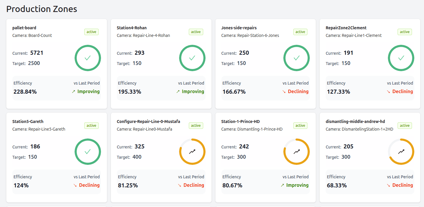The width and height of the screenshot is (424, 207).
Task: Click the Improving trend arrow under Station4-Rohan
Action: 190,91
